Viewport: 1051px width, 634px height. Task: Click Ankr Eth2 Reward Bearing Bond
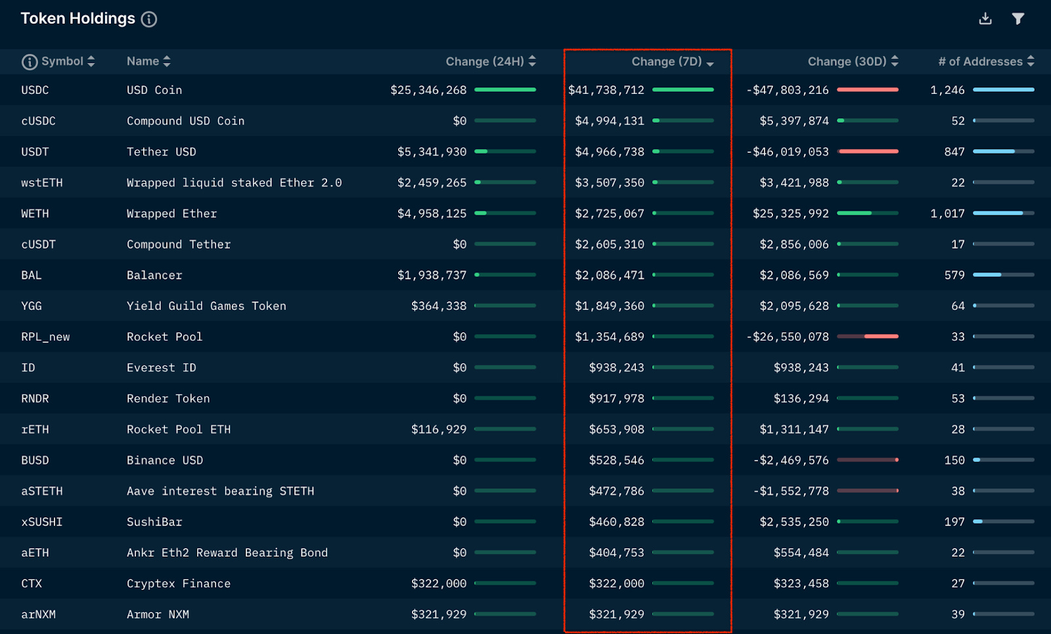point(227,553)
